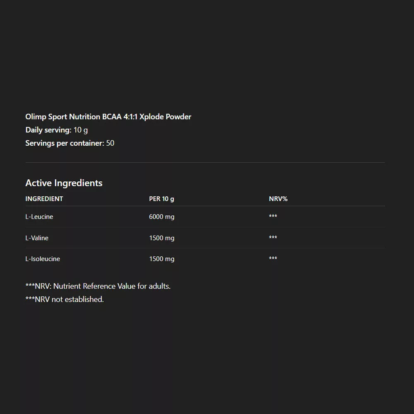Click the NRV asterisks in L-Valine row
This screenshot has width=414, height=414.
[x=273, y=238]
